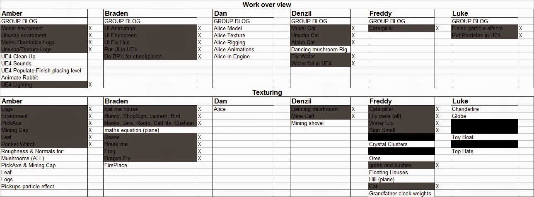Select the 'Toy Boat' cell under Luke
The width and height of the screenshot is (534, 197).
484,137
